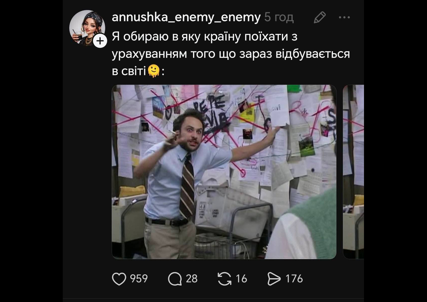Click the 16 reposts count
This screenshot has height=302, width=427.
pyautogui.click(x=241, y=279)
